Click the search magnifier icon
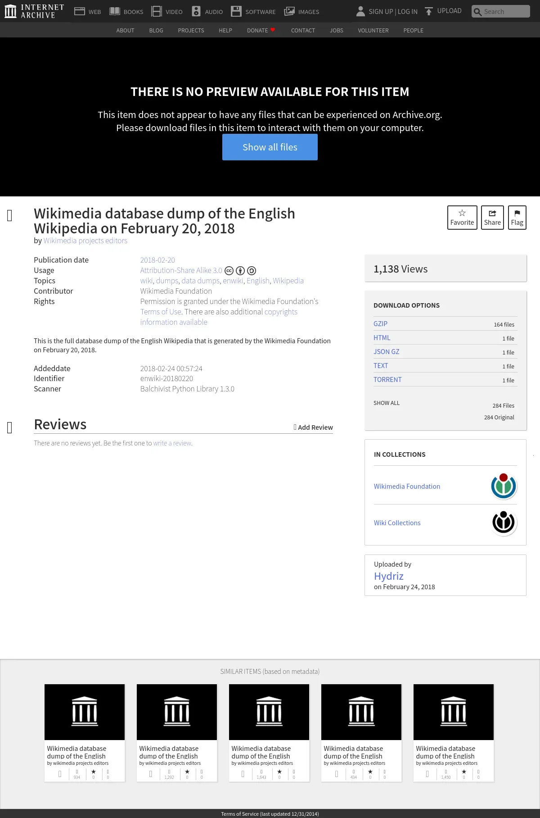Viewport: 540px width, 818px height. [x=477, y=12]
